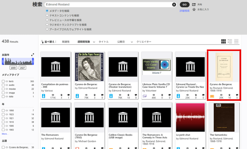The height and width of the screenshot is (149, 247).
Task: Sort results by title
Action: pyautogui.click(x=104, y=42)
